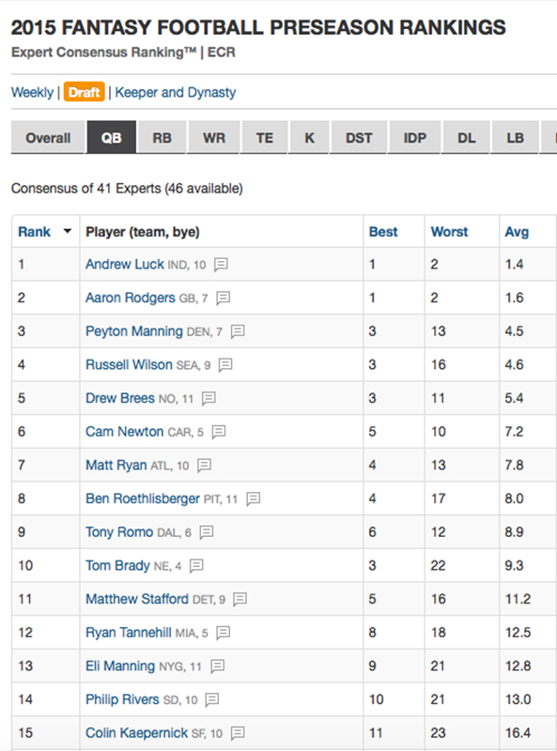Open the note icon beside Ben Roethlisberger
Viewport: 557px width, 751px height.
click(x=253, y=499)
